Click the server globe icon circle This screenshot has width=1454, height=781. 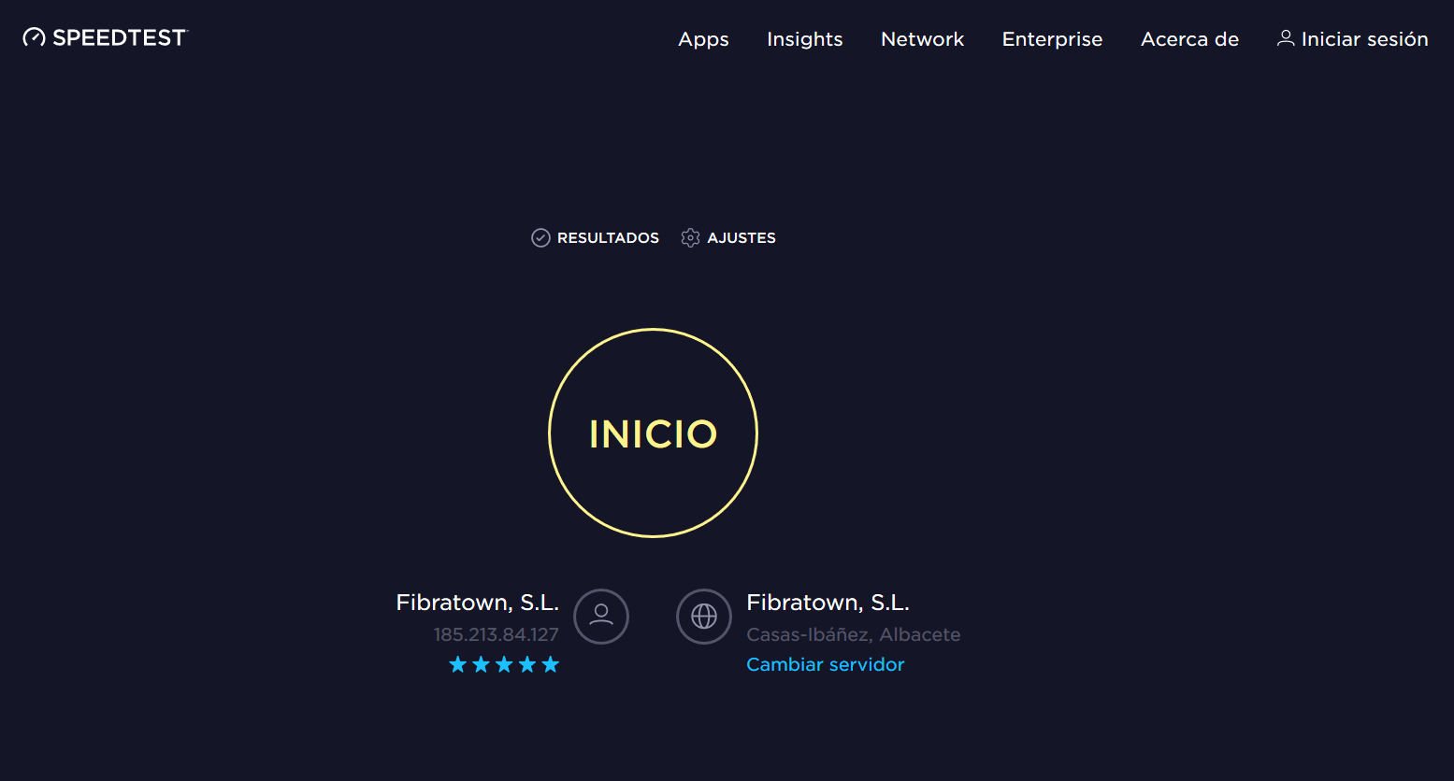[x=704, y=617]
